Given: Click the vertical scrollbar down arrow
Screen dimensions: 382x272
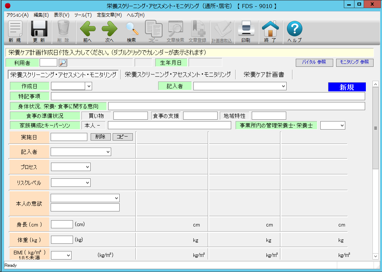Looking at the screenshot, I should tap(375, 256).
